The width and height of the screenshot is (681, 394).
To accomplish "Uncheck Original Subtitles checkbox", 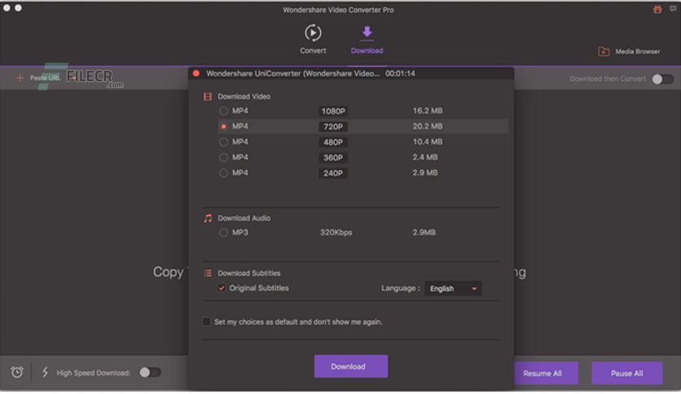I will [222, 288].
